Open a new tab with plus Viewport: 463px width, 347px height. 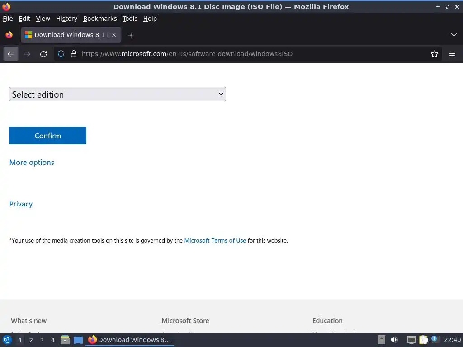click(x=131, y=35)
